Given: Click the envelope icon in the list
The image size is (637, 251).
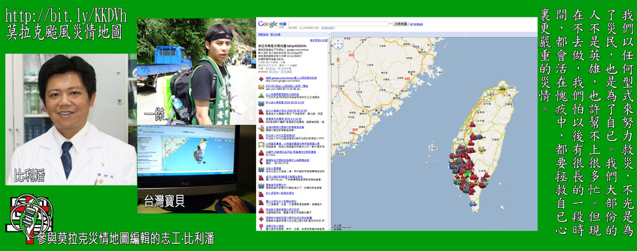Looking at the screenshot, I should 261,87.
